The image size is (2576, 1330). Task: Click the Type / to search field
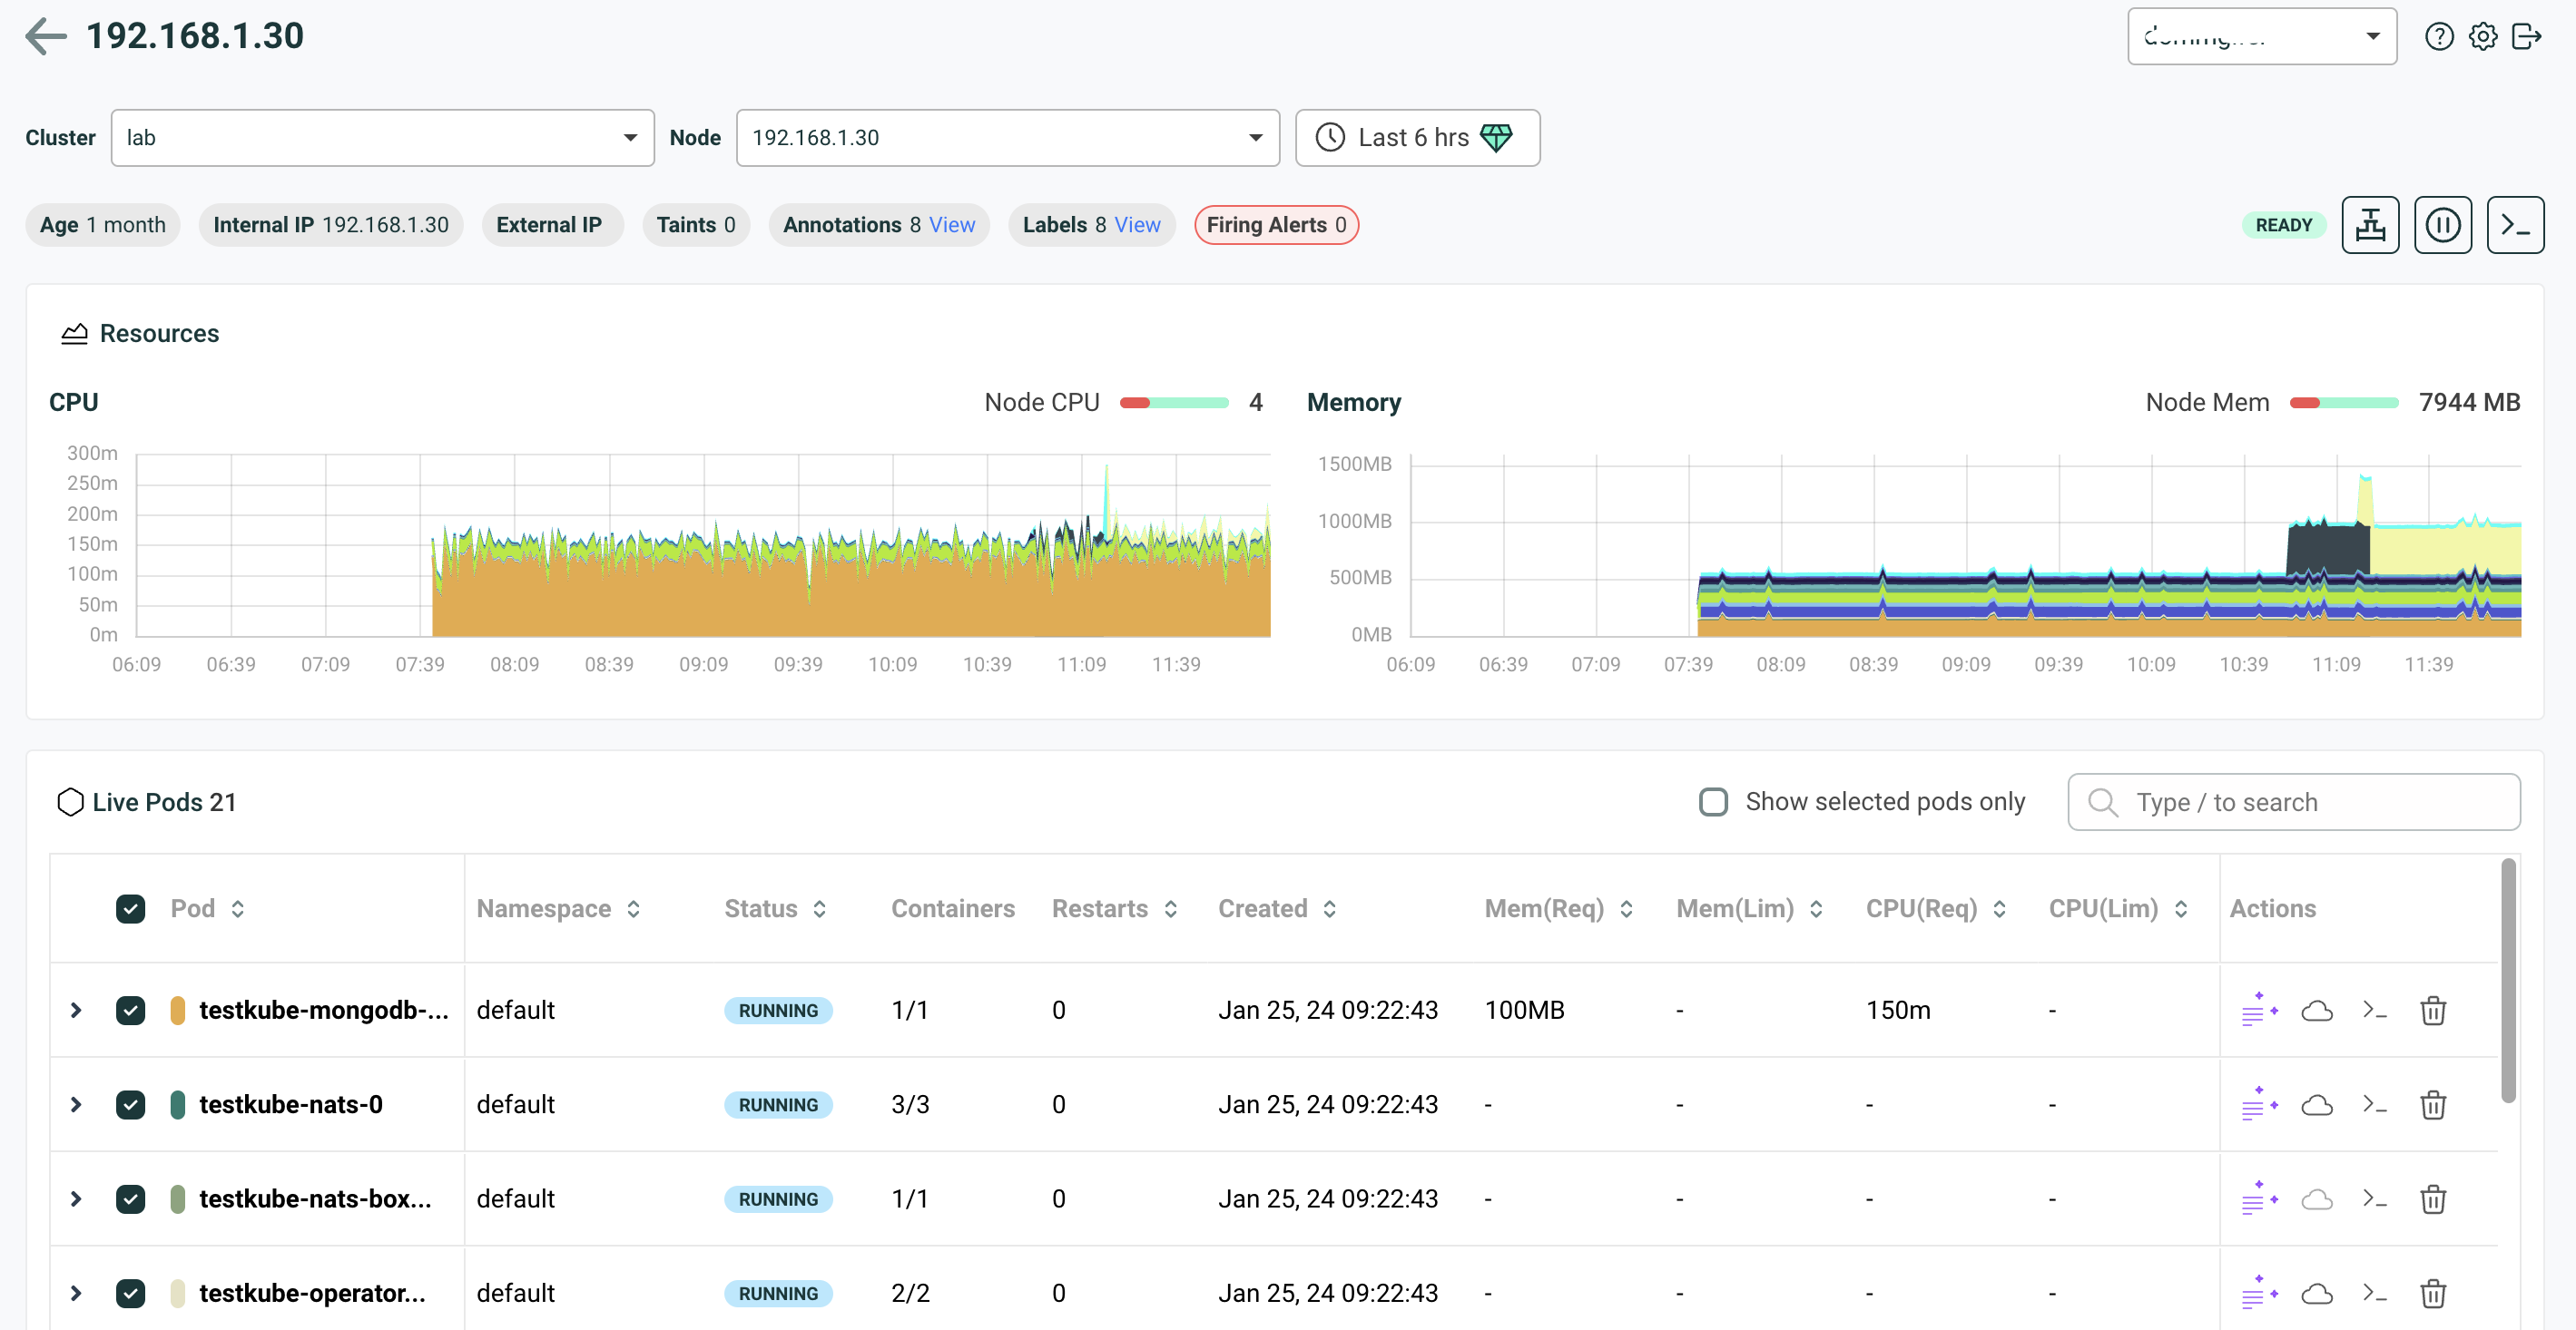(x=2292, y=801)
